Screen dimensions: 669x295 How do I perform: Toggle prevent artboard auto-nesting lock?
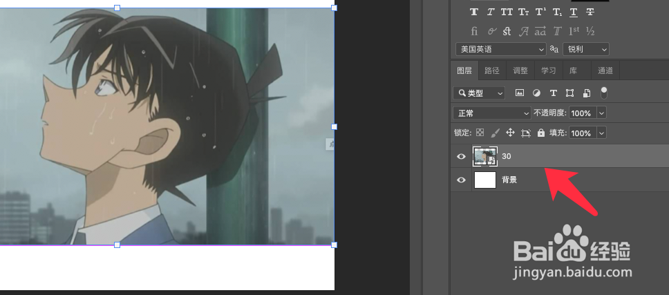pos(526,133)
